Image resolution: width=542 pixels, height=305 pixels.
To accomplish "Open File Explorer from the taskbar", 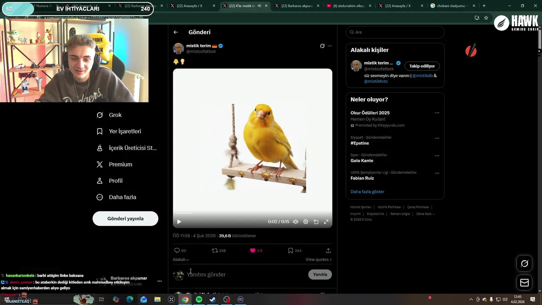I will pyautogui.click(x=157, y=299).
